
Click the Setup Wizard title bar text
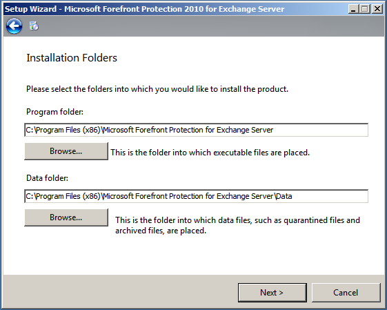145,9
